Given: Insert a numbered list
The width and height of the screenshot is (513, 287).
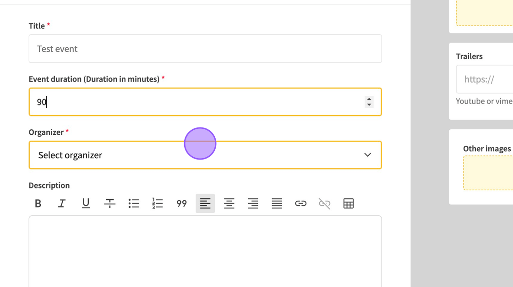Looking at the screenshot, I should coord(158,204).
